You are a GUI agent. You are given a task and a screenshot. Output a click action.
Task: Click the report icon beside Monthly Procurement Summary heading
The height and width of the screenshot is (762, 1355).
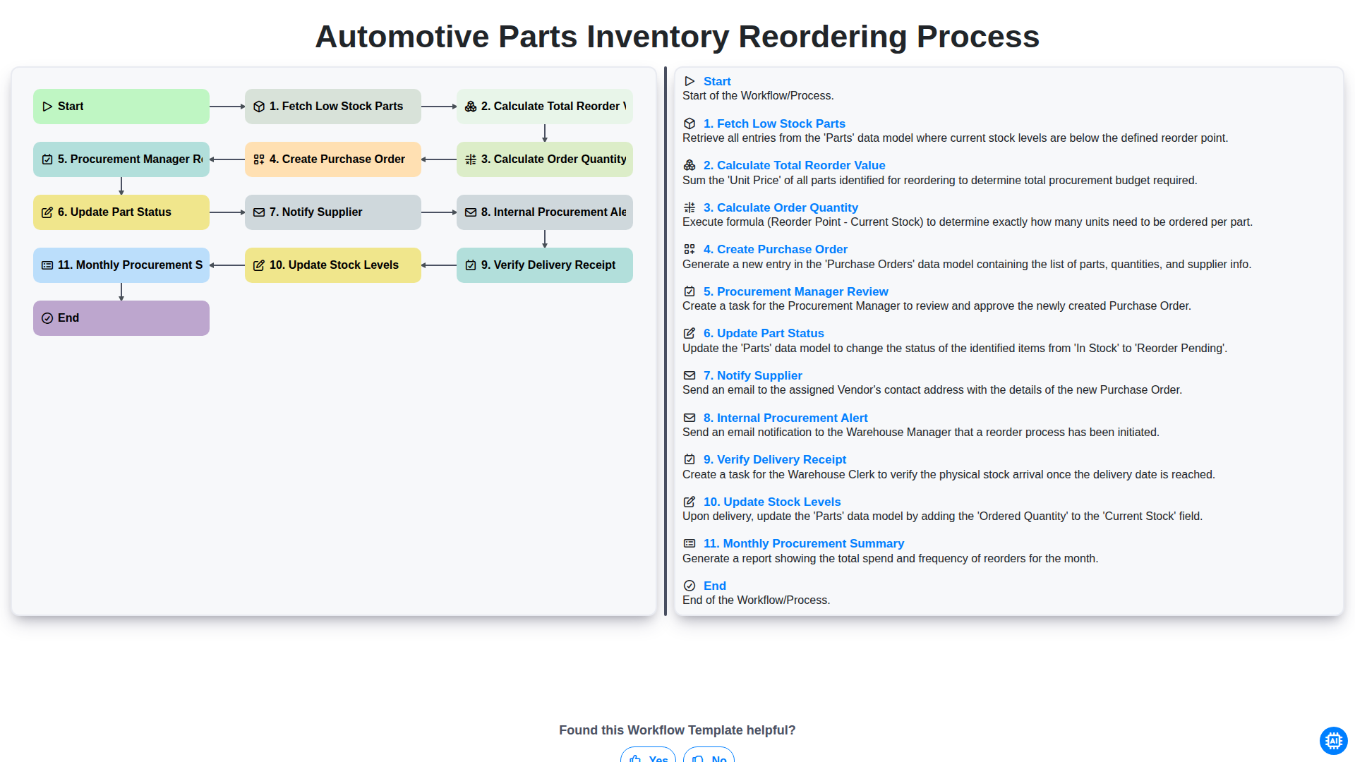click(689, 543)
